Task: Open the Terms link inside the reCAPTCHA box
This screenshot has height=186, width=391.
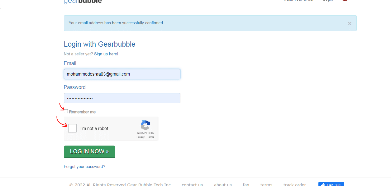Action: pos(151,137)
